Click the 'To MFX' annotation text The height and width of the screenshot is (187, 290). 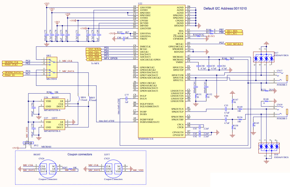click(x=95, y=63)
